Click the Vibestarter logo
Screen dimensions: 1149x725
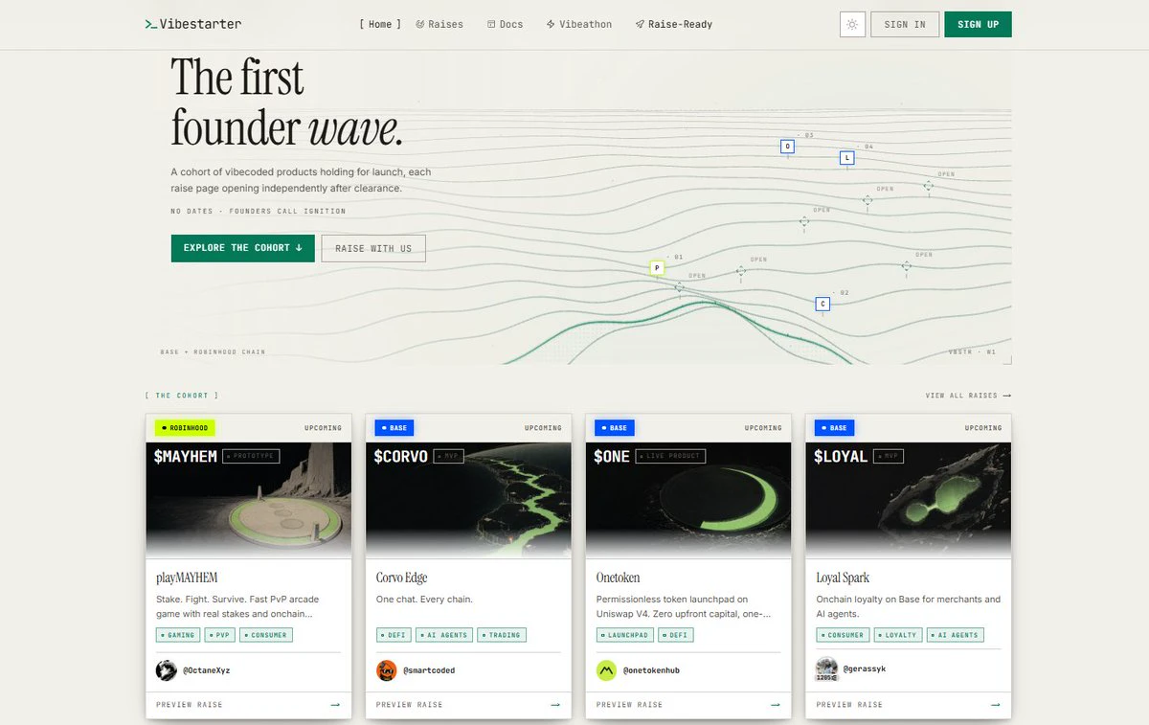coord(192,24)
